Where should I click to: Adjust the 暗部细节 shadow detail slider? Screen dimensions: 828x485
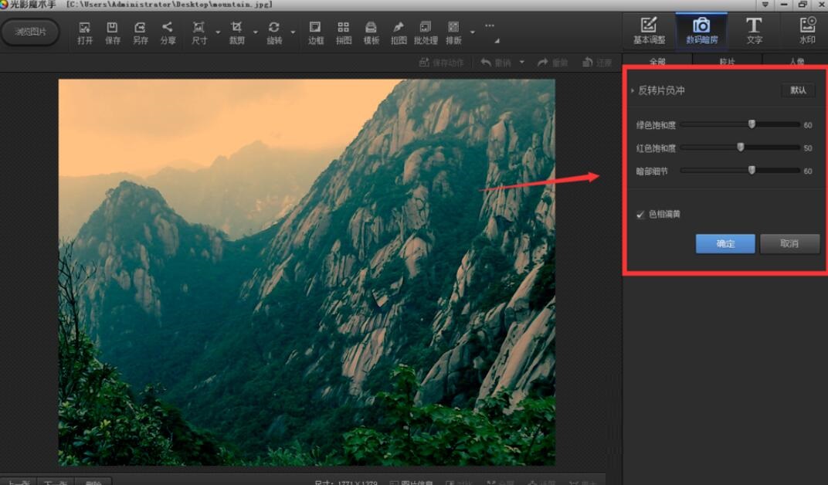[x=752, y=170]
